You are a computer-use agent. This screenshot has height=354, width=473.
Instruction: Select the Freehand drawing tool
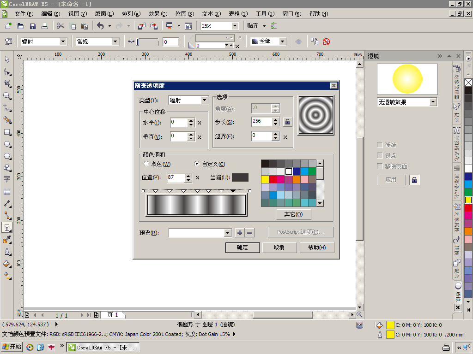(x=7, y=108)
